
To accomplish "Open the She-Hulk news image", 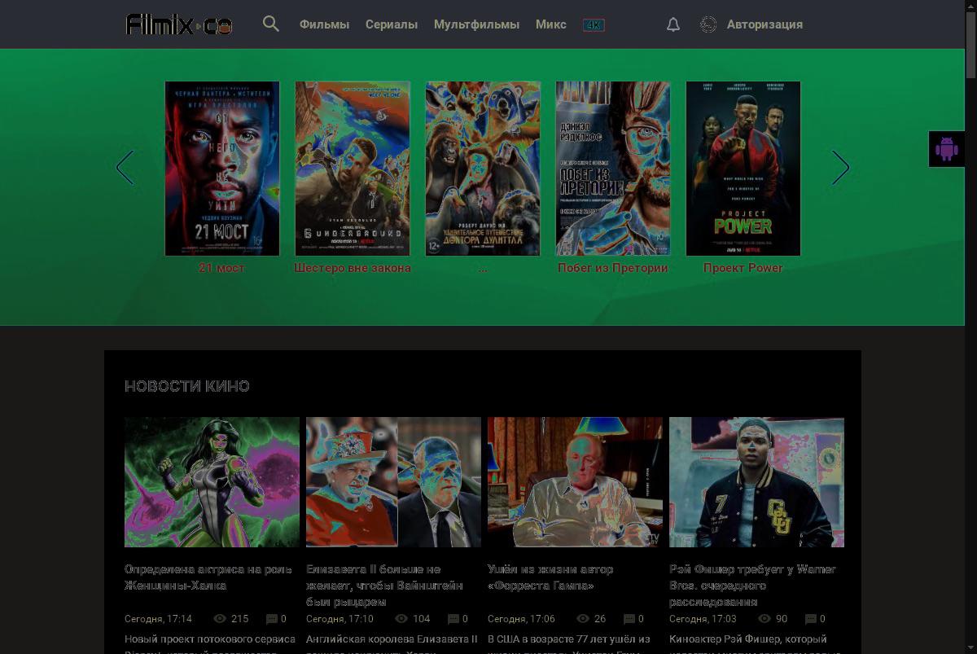I will (212, 482).
